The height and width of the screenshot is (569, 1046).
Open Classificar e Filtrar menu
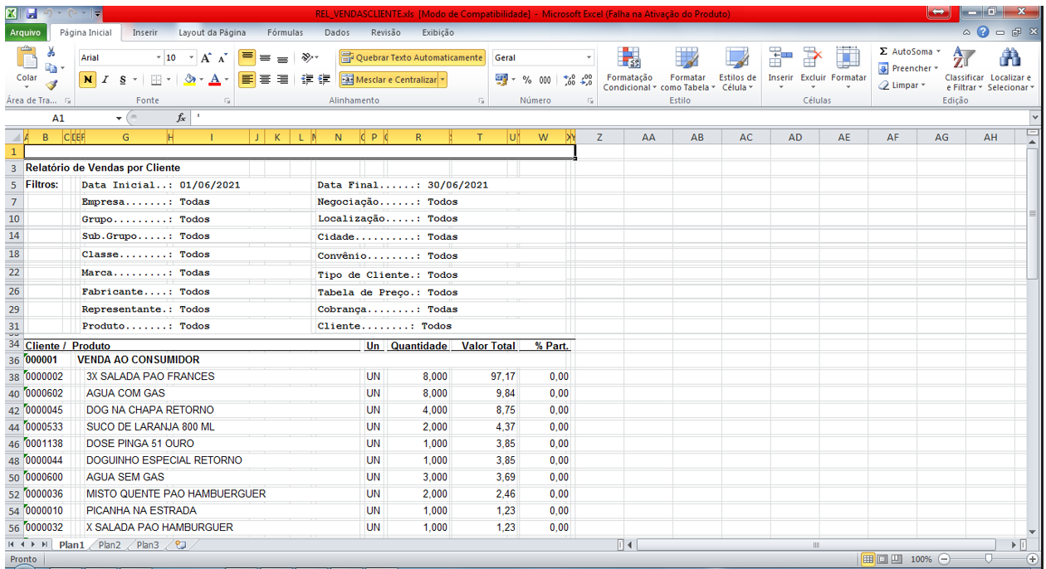click(964, 69)
